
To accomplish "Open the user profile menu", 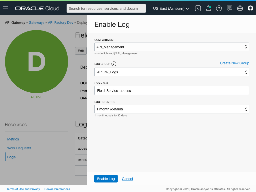I will pyautogui.click(x=250, y=8).
